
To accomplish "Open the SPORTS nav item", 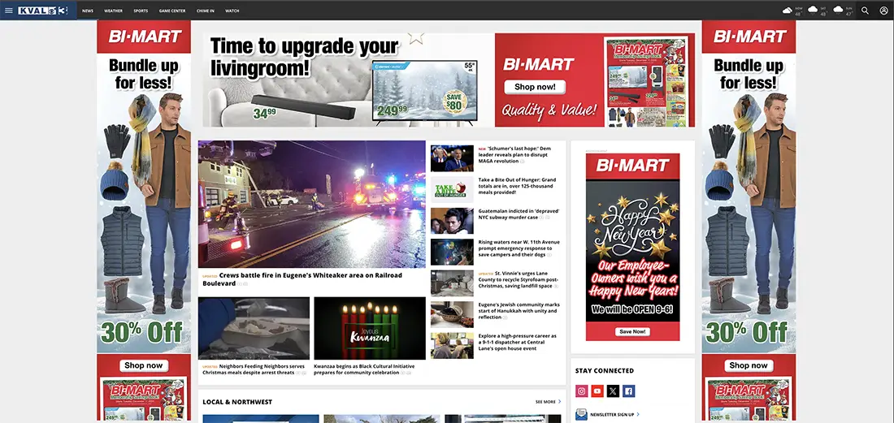I will pos(141,11).
